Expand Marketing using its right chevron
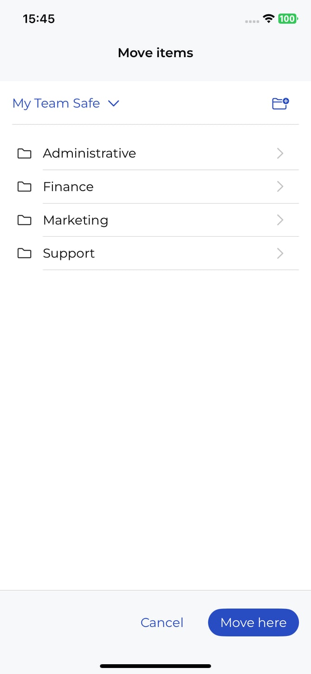 tap(280, 220)
